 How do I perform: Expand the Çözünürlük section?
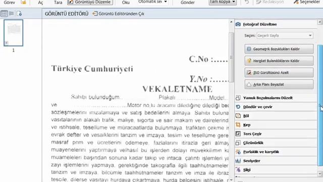276,143
